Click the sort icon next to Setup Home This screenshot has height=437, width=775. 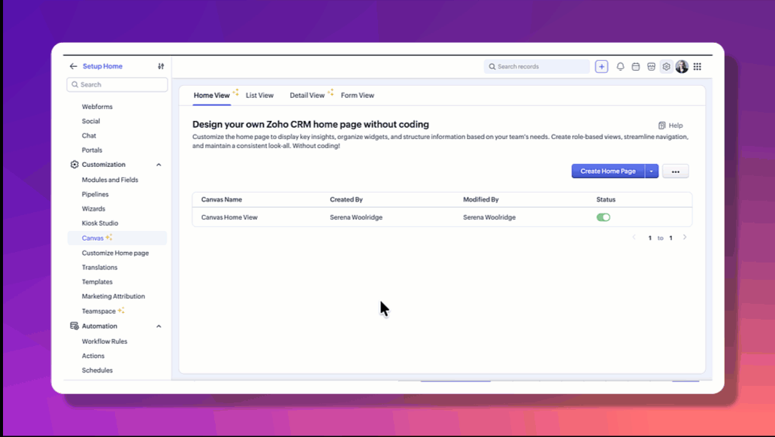click(x=161, y=66)
